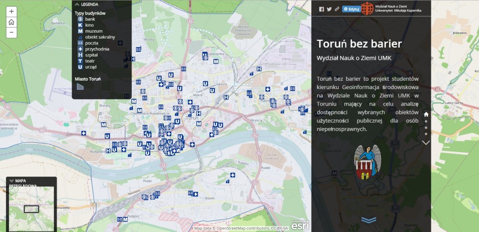Open the esri logo link

300,225
